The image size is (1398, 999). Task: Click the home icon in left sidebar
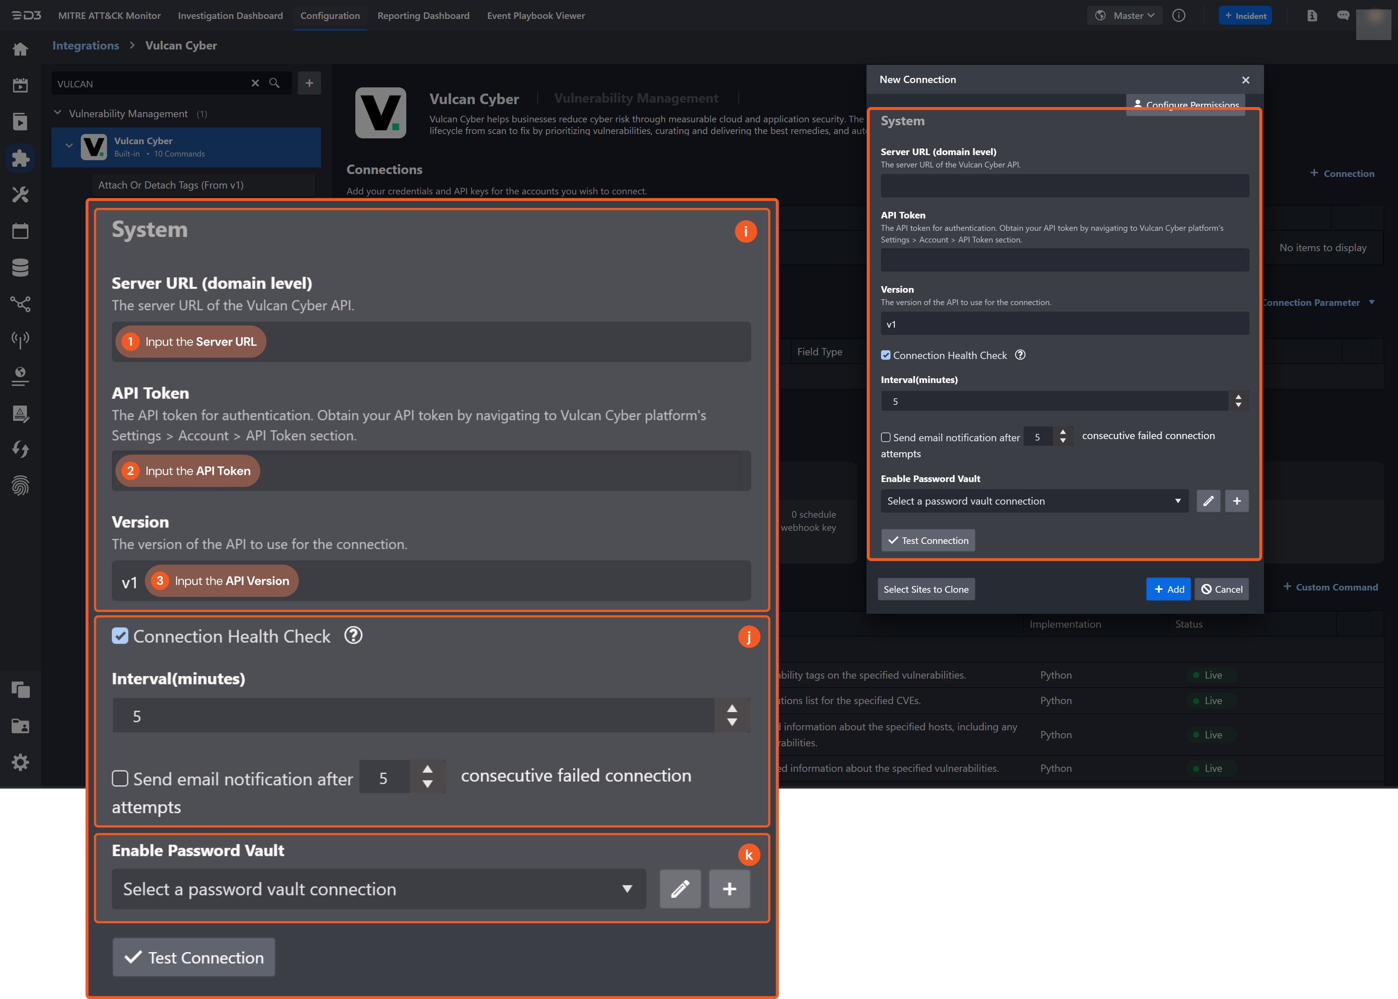[20, 49]
